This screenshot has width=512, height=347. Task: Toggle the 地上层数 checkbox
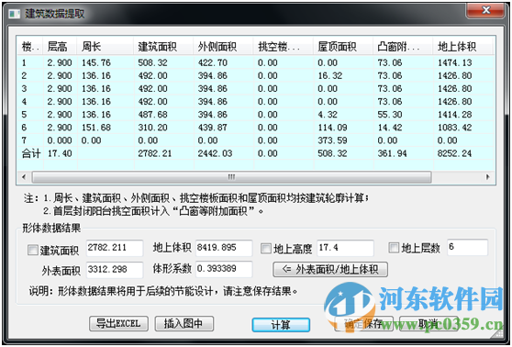394,247
